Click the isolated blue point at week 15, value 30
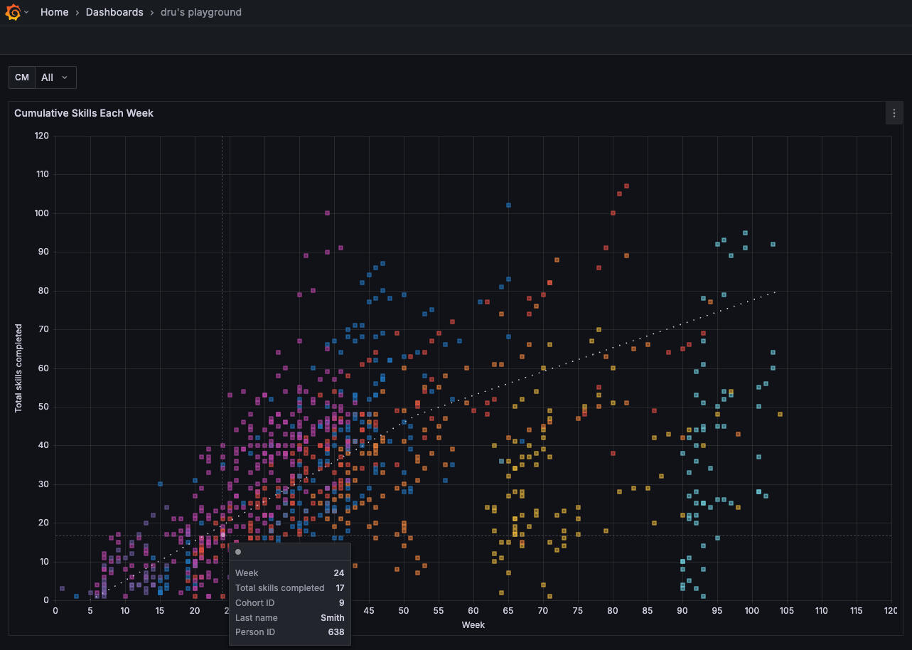This screenshot has width=912, height=650. [x=160, y=484]
